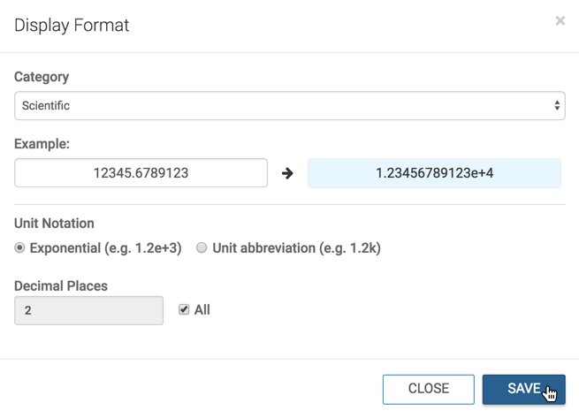Viewport: 579px width, 418px height.
Task: Click the Category field label
Action: [42, 77]
